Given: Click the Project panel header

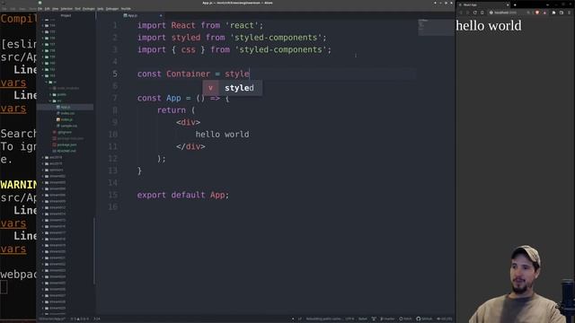Looking at the screenshot, I should click(66, 16).
